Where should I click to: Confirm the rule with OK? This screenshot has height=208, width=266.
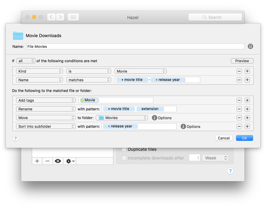click(244, 138)
